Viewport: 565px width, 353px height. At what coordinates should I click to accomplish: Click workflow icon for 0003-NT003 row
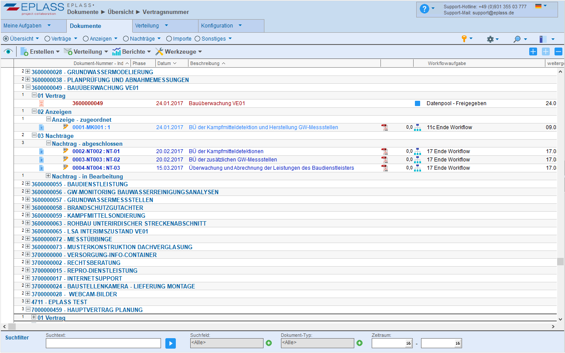pyautogui.click(x=418, y=160)
